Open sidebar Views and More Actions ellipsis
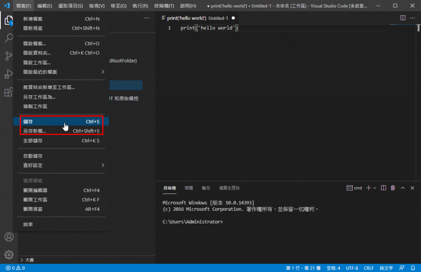Screen dimensions: 421x272 [147, 18]
